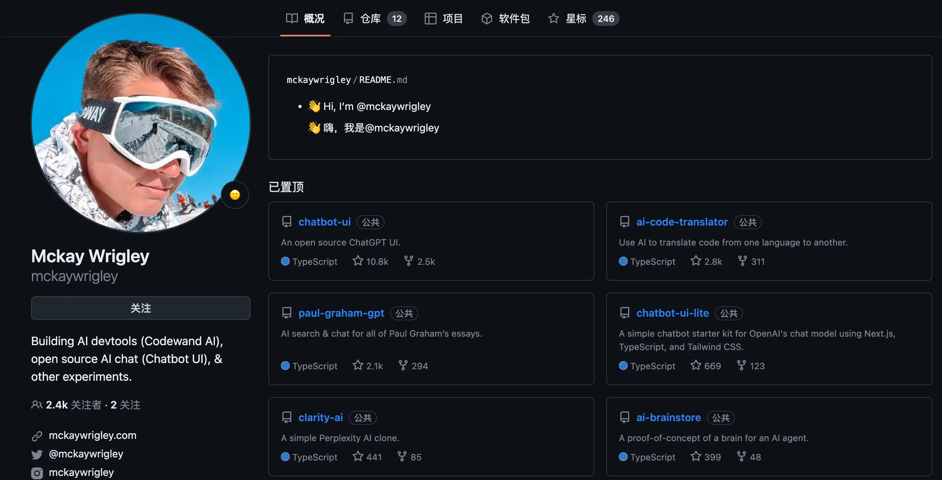Visit the mckaywrigley.com website link
This screenshot has height=480, width=942.
pos(92,436)
